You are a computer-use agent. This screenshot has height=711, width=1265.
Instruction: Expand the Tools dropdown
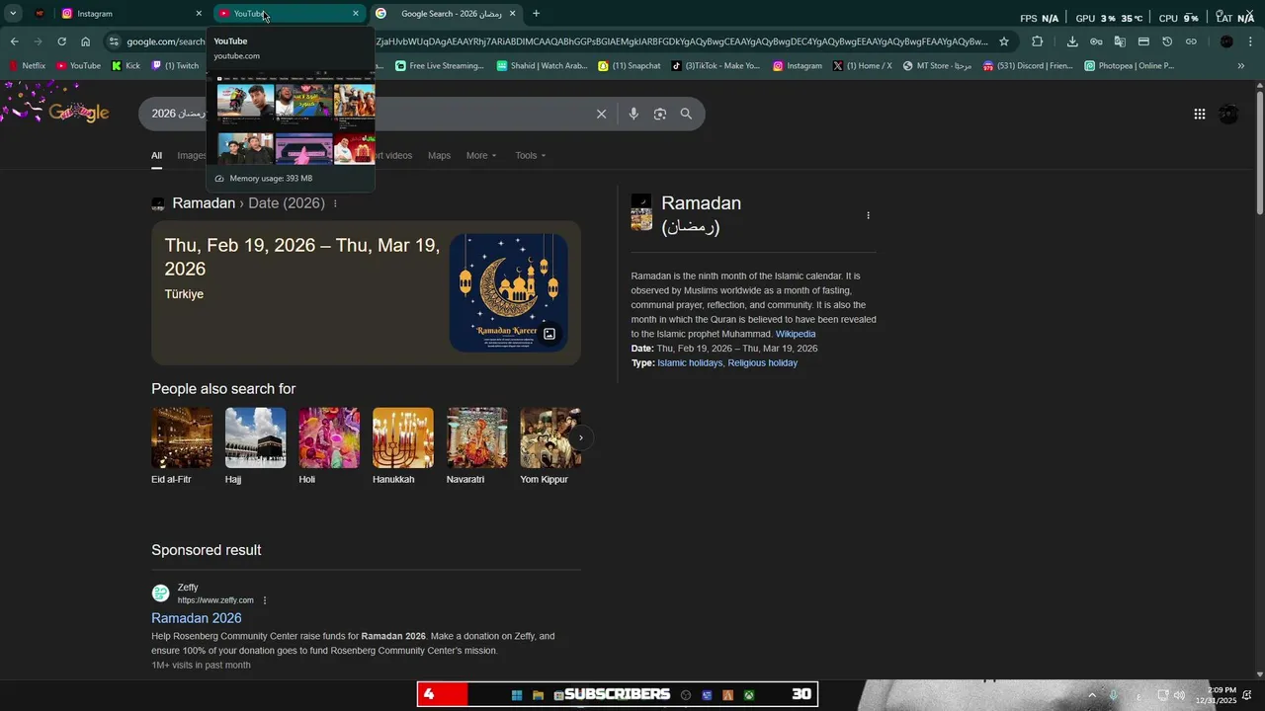click(x=530, y=155)
